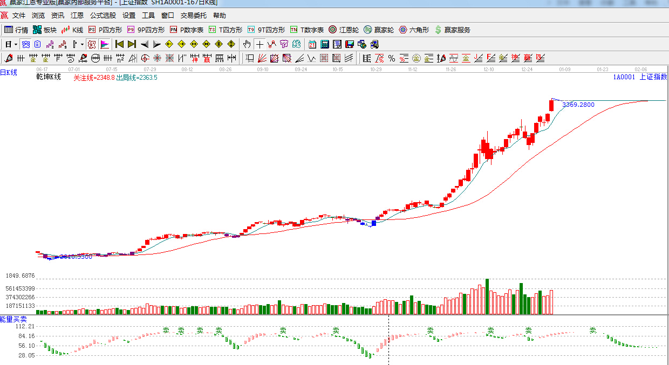
Task: Select the hand pan tool
Action: click(247, 44)
